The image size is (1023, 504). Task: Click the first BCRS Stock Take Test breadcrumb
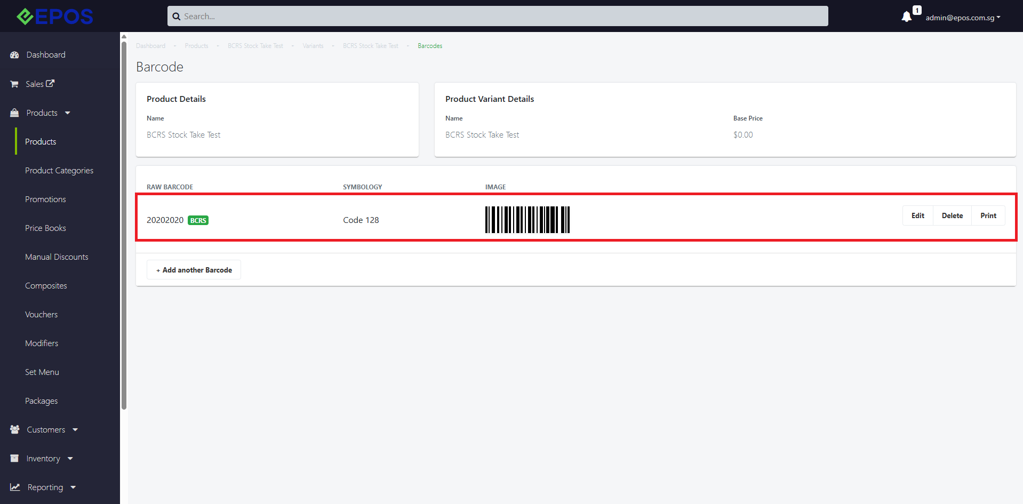point(255,46)
